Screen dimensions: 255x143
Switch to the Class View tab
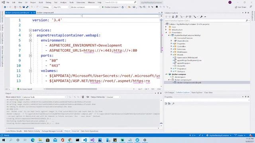[x=208, y=93]
